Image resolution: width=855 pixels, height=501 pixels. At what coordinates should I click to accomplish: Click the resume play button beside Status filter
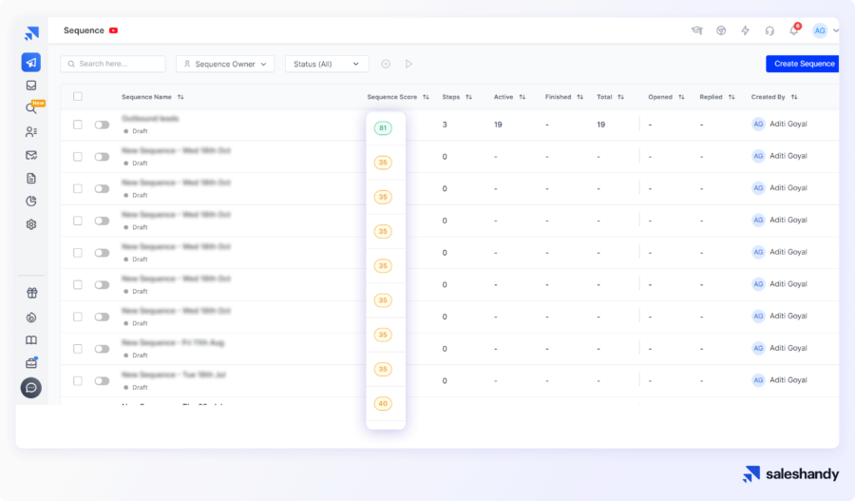tap(409, 64)
